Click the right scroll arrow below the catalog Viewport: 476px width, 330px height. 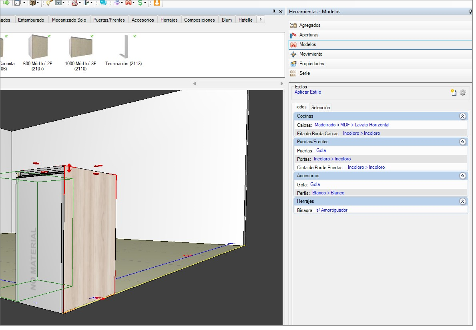(282, 84)
